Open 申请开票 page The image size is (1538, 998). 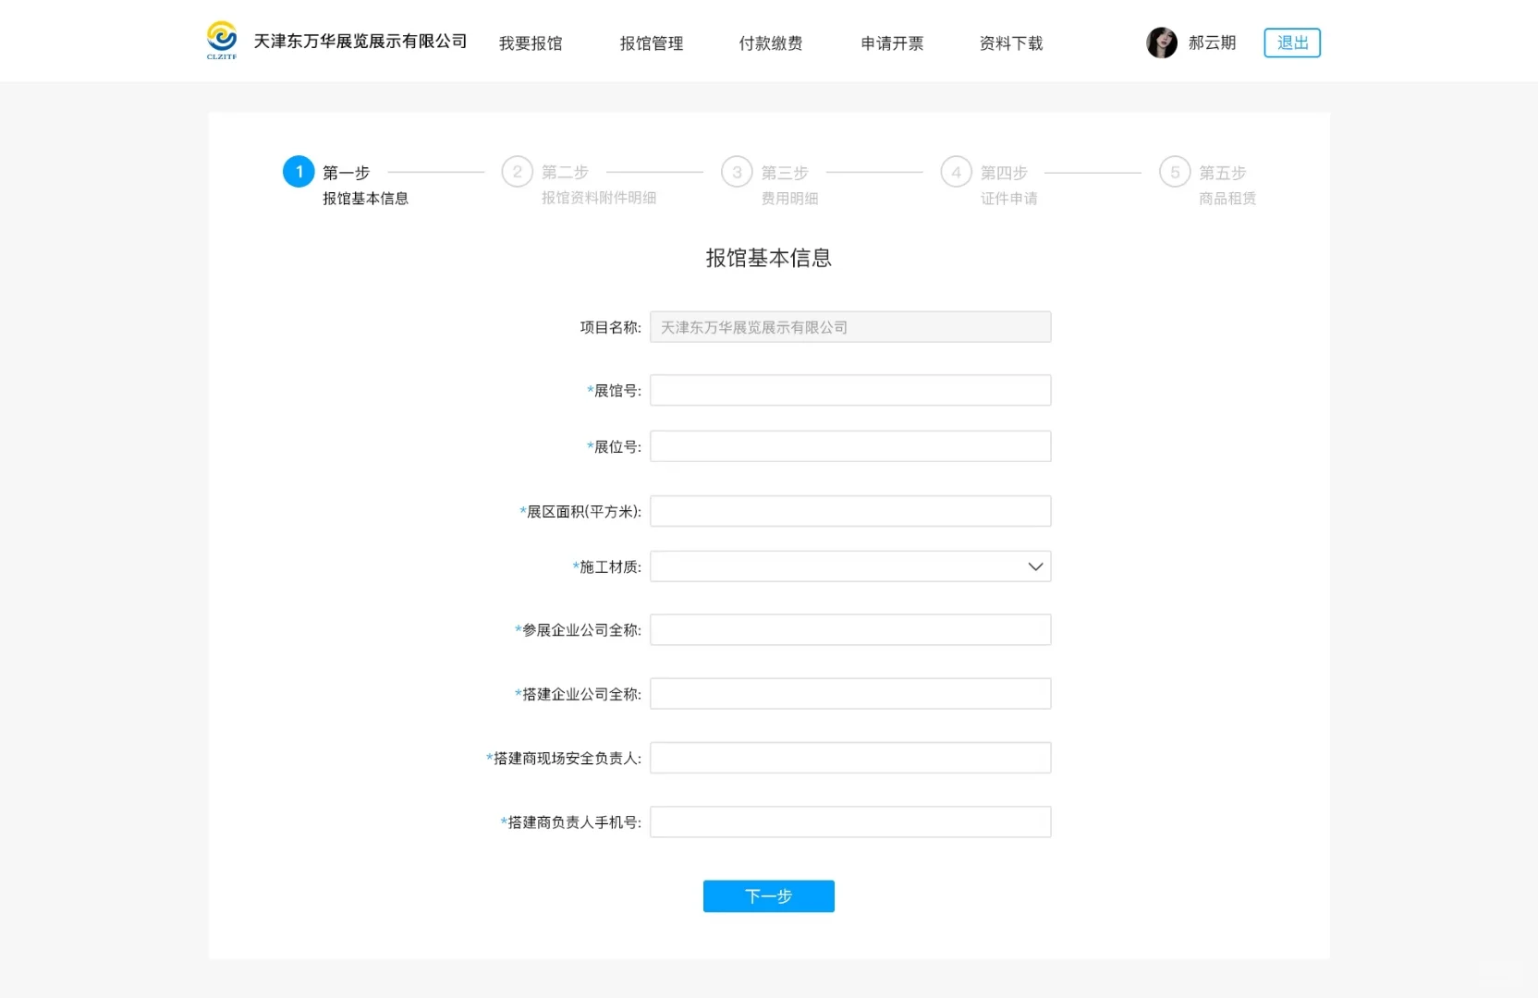click(x=891, y=43)
